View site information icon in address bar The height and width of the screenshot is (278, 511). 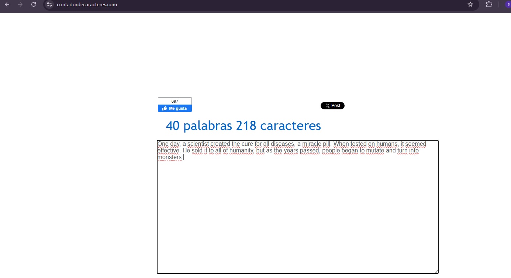pyautogui.click(x=49, y=4)
